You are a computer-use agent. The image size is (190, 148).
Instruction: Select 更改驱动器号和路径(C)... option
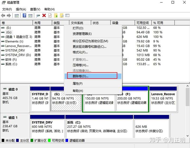[x=93, y=47]
